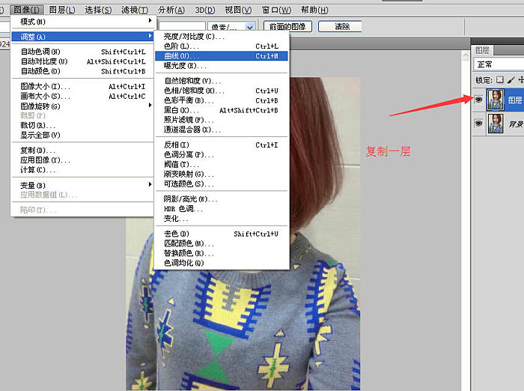524x391 pixels.
Task: Choose 变化 adjustment
Action: coord(222,219)
